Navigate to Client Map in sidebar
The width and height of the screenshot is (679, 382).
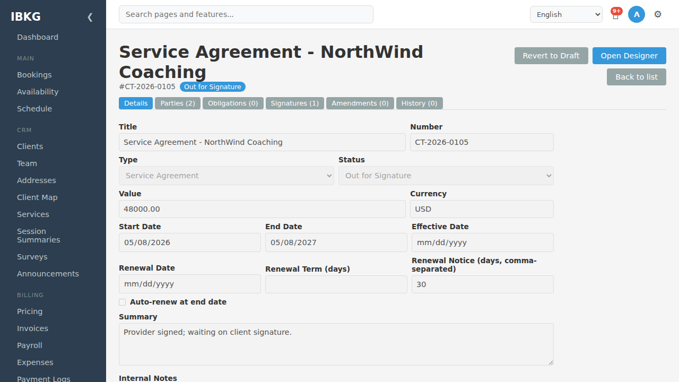pyautogui.click(x=37, y=197)
